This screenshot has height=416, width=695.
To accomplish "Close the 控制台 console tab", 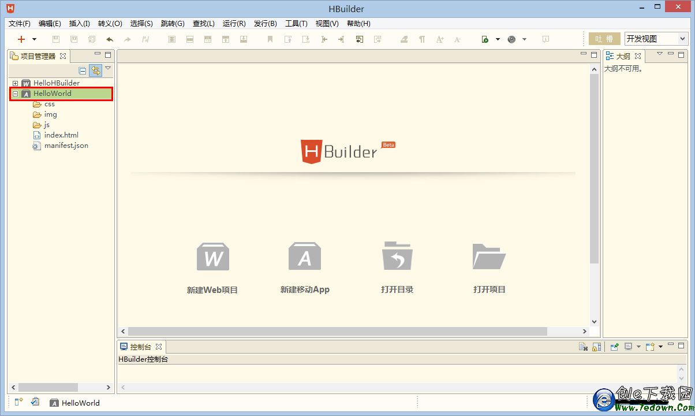I will 159,347.
